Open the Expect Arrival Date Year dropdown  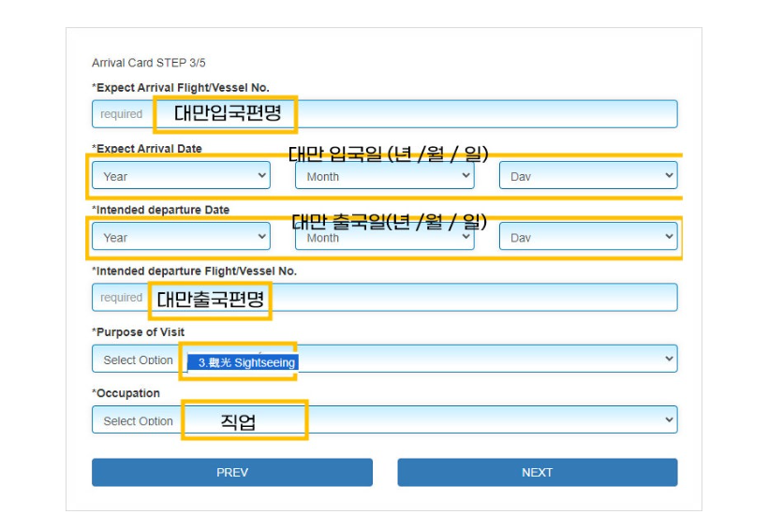[181, 175]
